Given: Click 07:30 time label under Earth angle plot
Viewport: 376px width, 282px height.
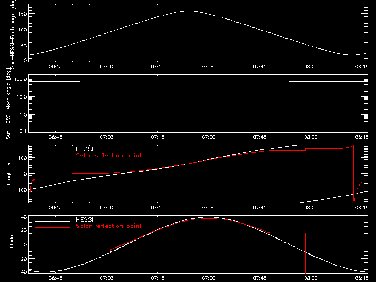Looking at the screenshot, I should pos(209,67).
